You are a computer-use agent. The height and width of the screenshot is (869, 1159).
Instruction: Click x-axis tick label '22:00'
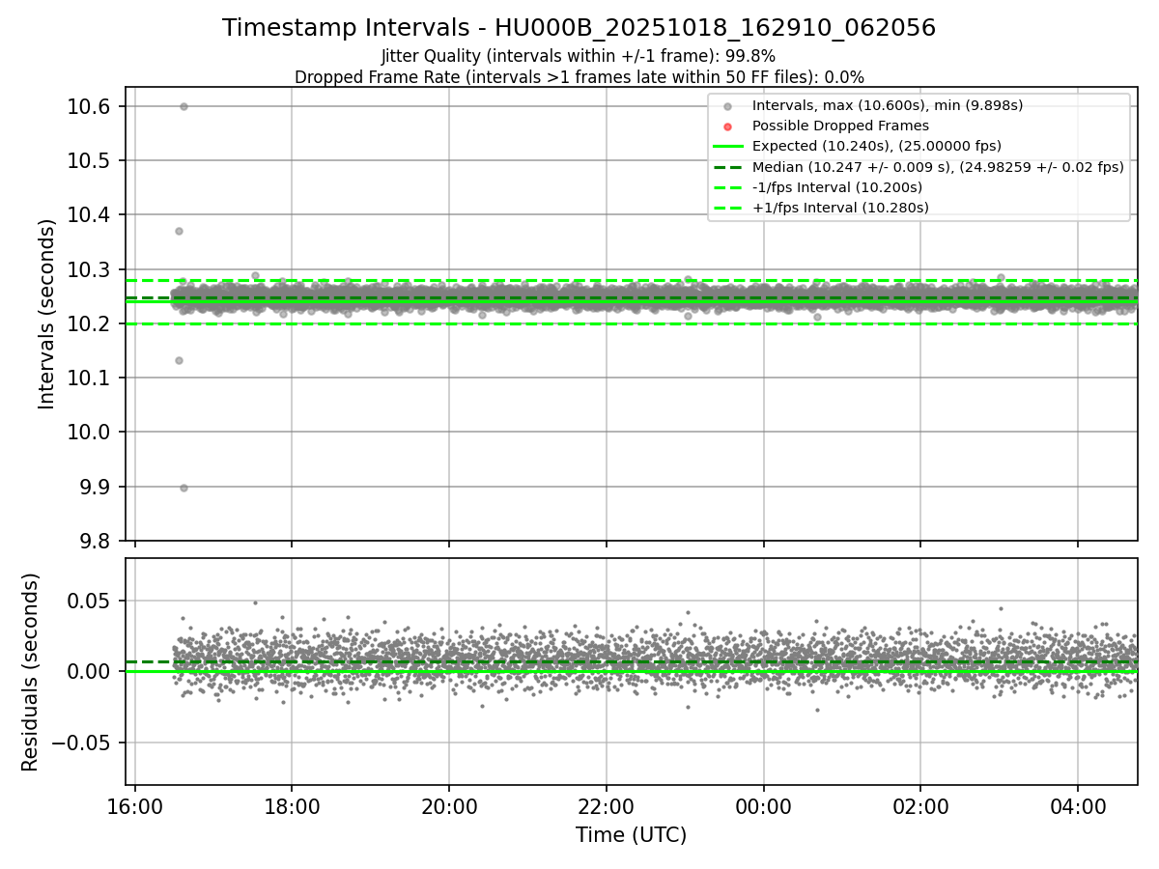coord(607,806)
